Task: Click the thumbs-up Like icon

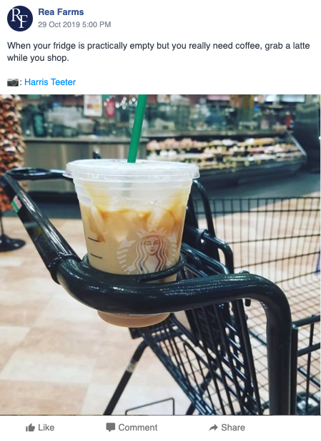Action: click(x=30, y=428)
